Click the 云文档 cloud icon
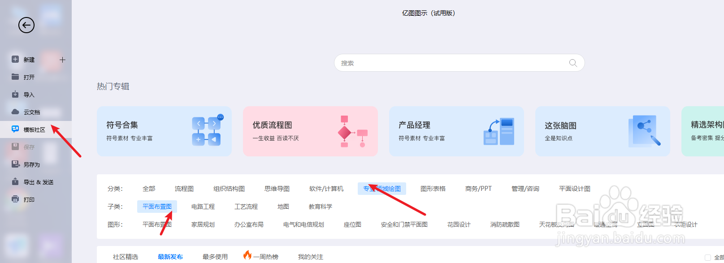 15,112
